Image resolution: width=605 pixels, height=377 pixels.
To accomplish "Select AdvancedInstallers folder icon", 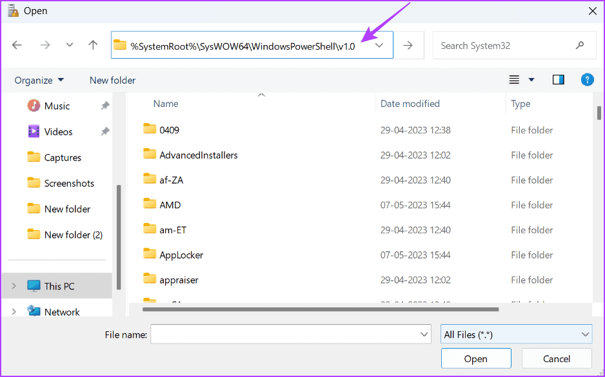I will 150,154.
